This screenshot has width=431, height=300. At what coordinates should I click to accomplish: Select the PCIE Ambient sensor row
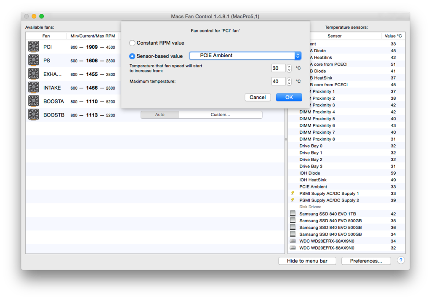347,186
